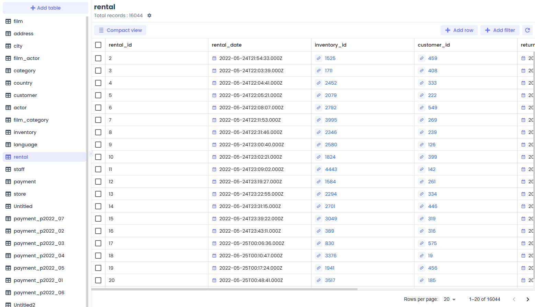
Task: Select the store table
Action: [44, 194]
